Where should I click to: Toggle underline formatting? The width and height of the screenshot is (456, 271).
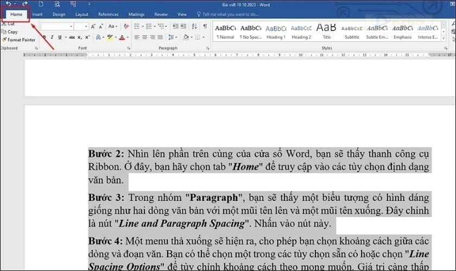[x=60, y=37]
